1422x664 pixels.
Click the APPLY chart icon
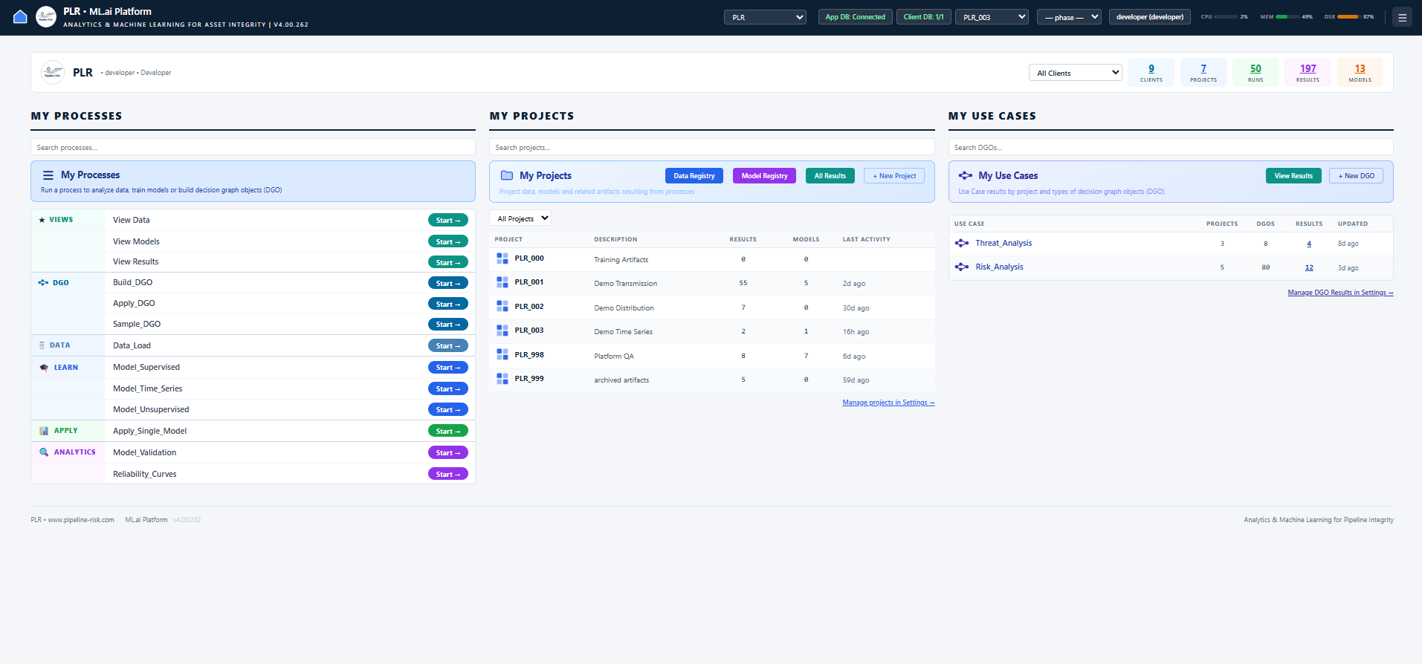(x=44, y=431)
